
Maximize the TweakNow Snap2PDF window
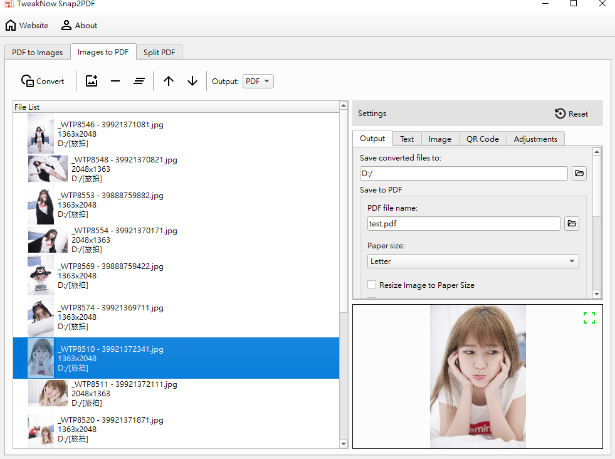coord(574,4)
